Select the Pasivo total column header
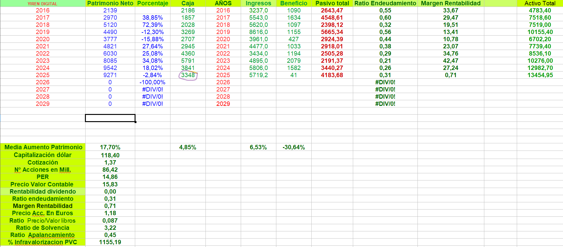 pos(332,3)
